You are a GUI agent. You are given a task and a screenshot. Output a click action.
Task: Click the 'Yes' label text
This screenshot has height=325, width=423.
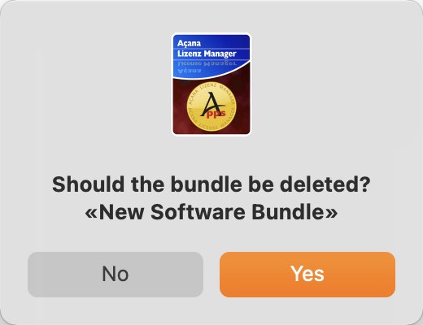pyautogui.click(x=307, y=274)
